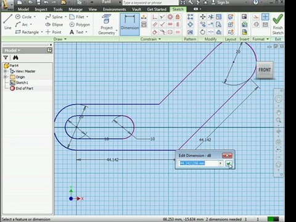Open the Tools ribbon tab

coord(58,9)
